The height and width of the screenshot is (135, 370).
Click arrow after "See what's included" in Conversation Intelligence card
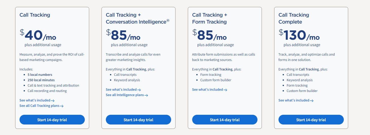click(139, 90)
